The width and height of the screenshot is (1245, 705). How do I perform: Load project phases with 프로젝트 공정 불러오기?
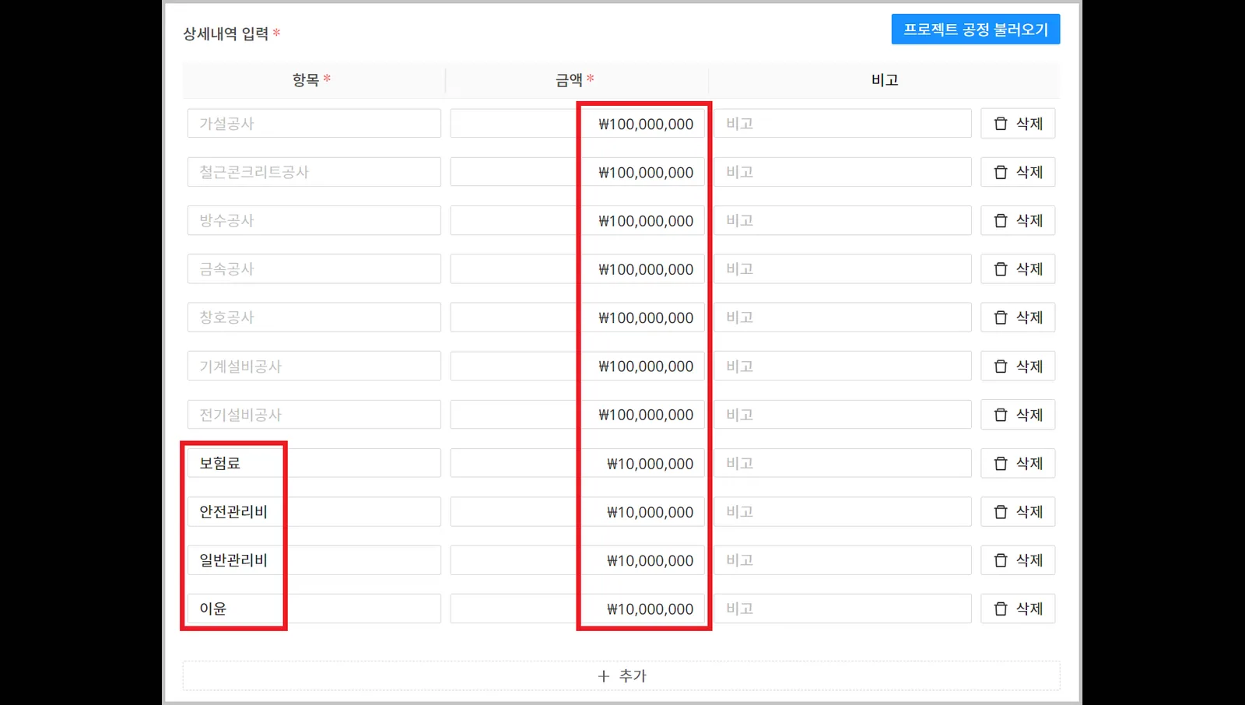point(976,30)
